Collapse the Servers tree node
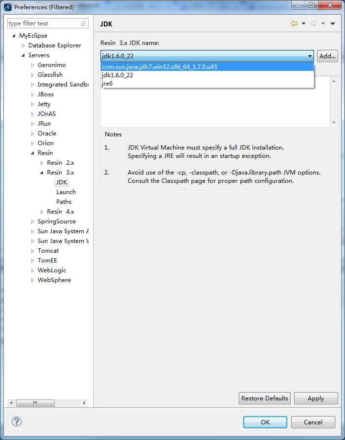The image size is (345, 440). [23, 55]
